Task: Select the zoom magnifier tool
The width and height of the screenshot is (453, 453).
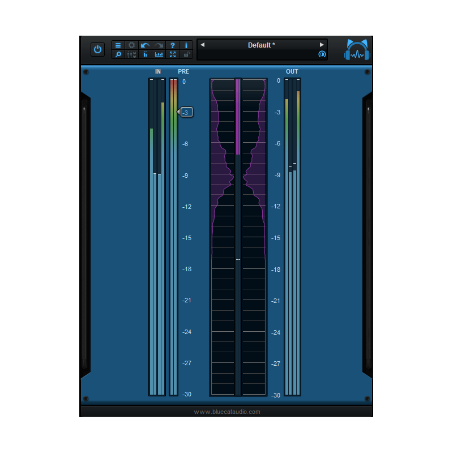Action: pyautogui.click(x=118, y=54)
